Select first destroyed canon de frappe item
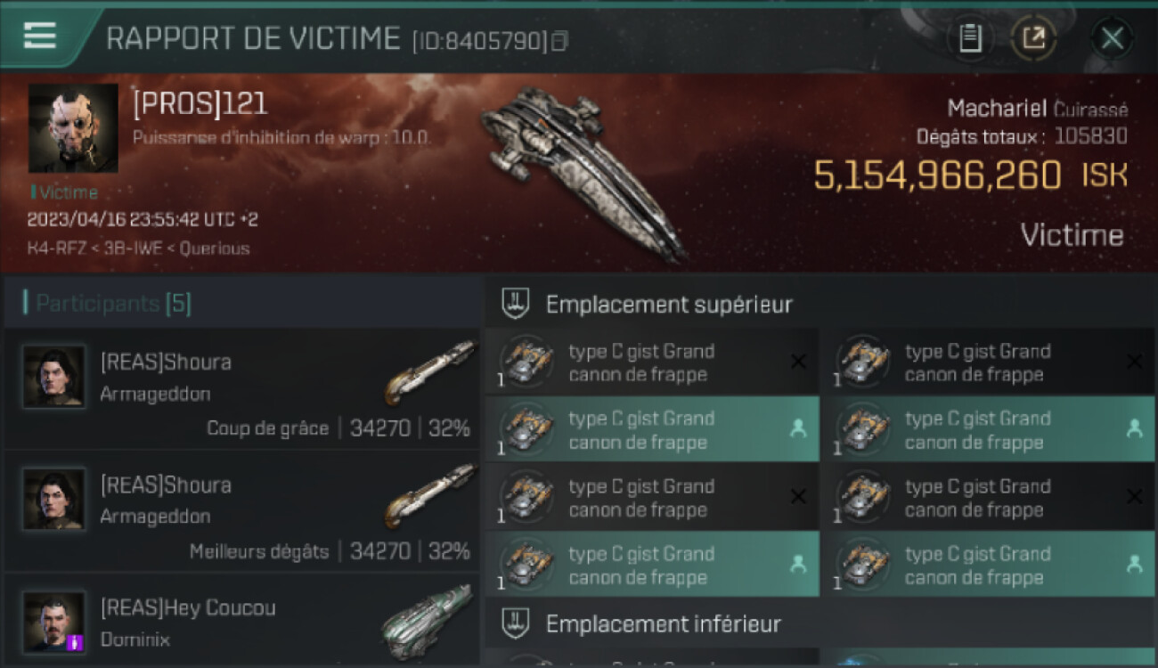1158x668 pixels. click(652, 363)
